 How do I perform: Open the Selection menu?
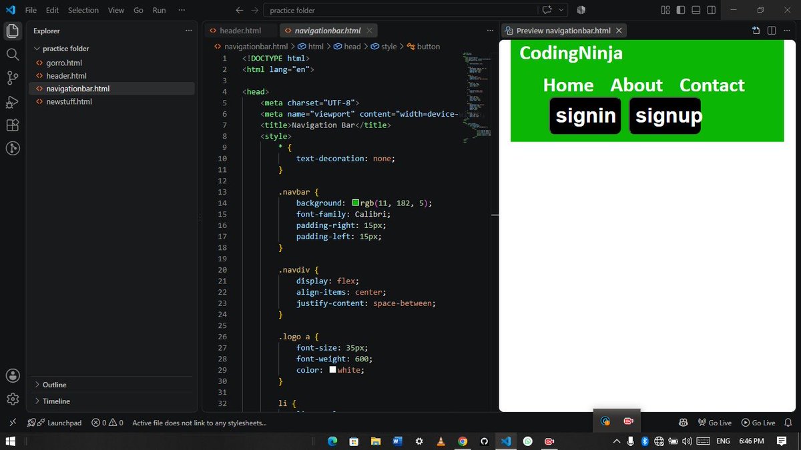pyautogui.click(x=83, y=10)
